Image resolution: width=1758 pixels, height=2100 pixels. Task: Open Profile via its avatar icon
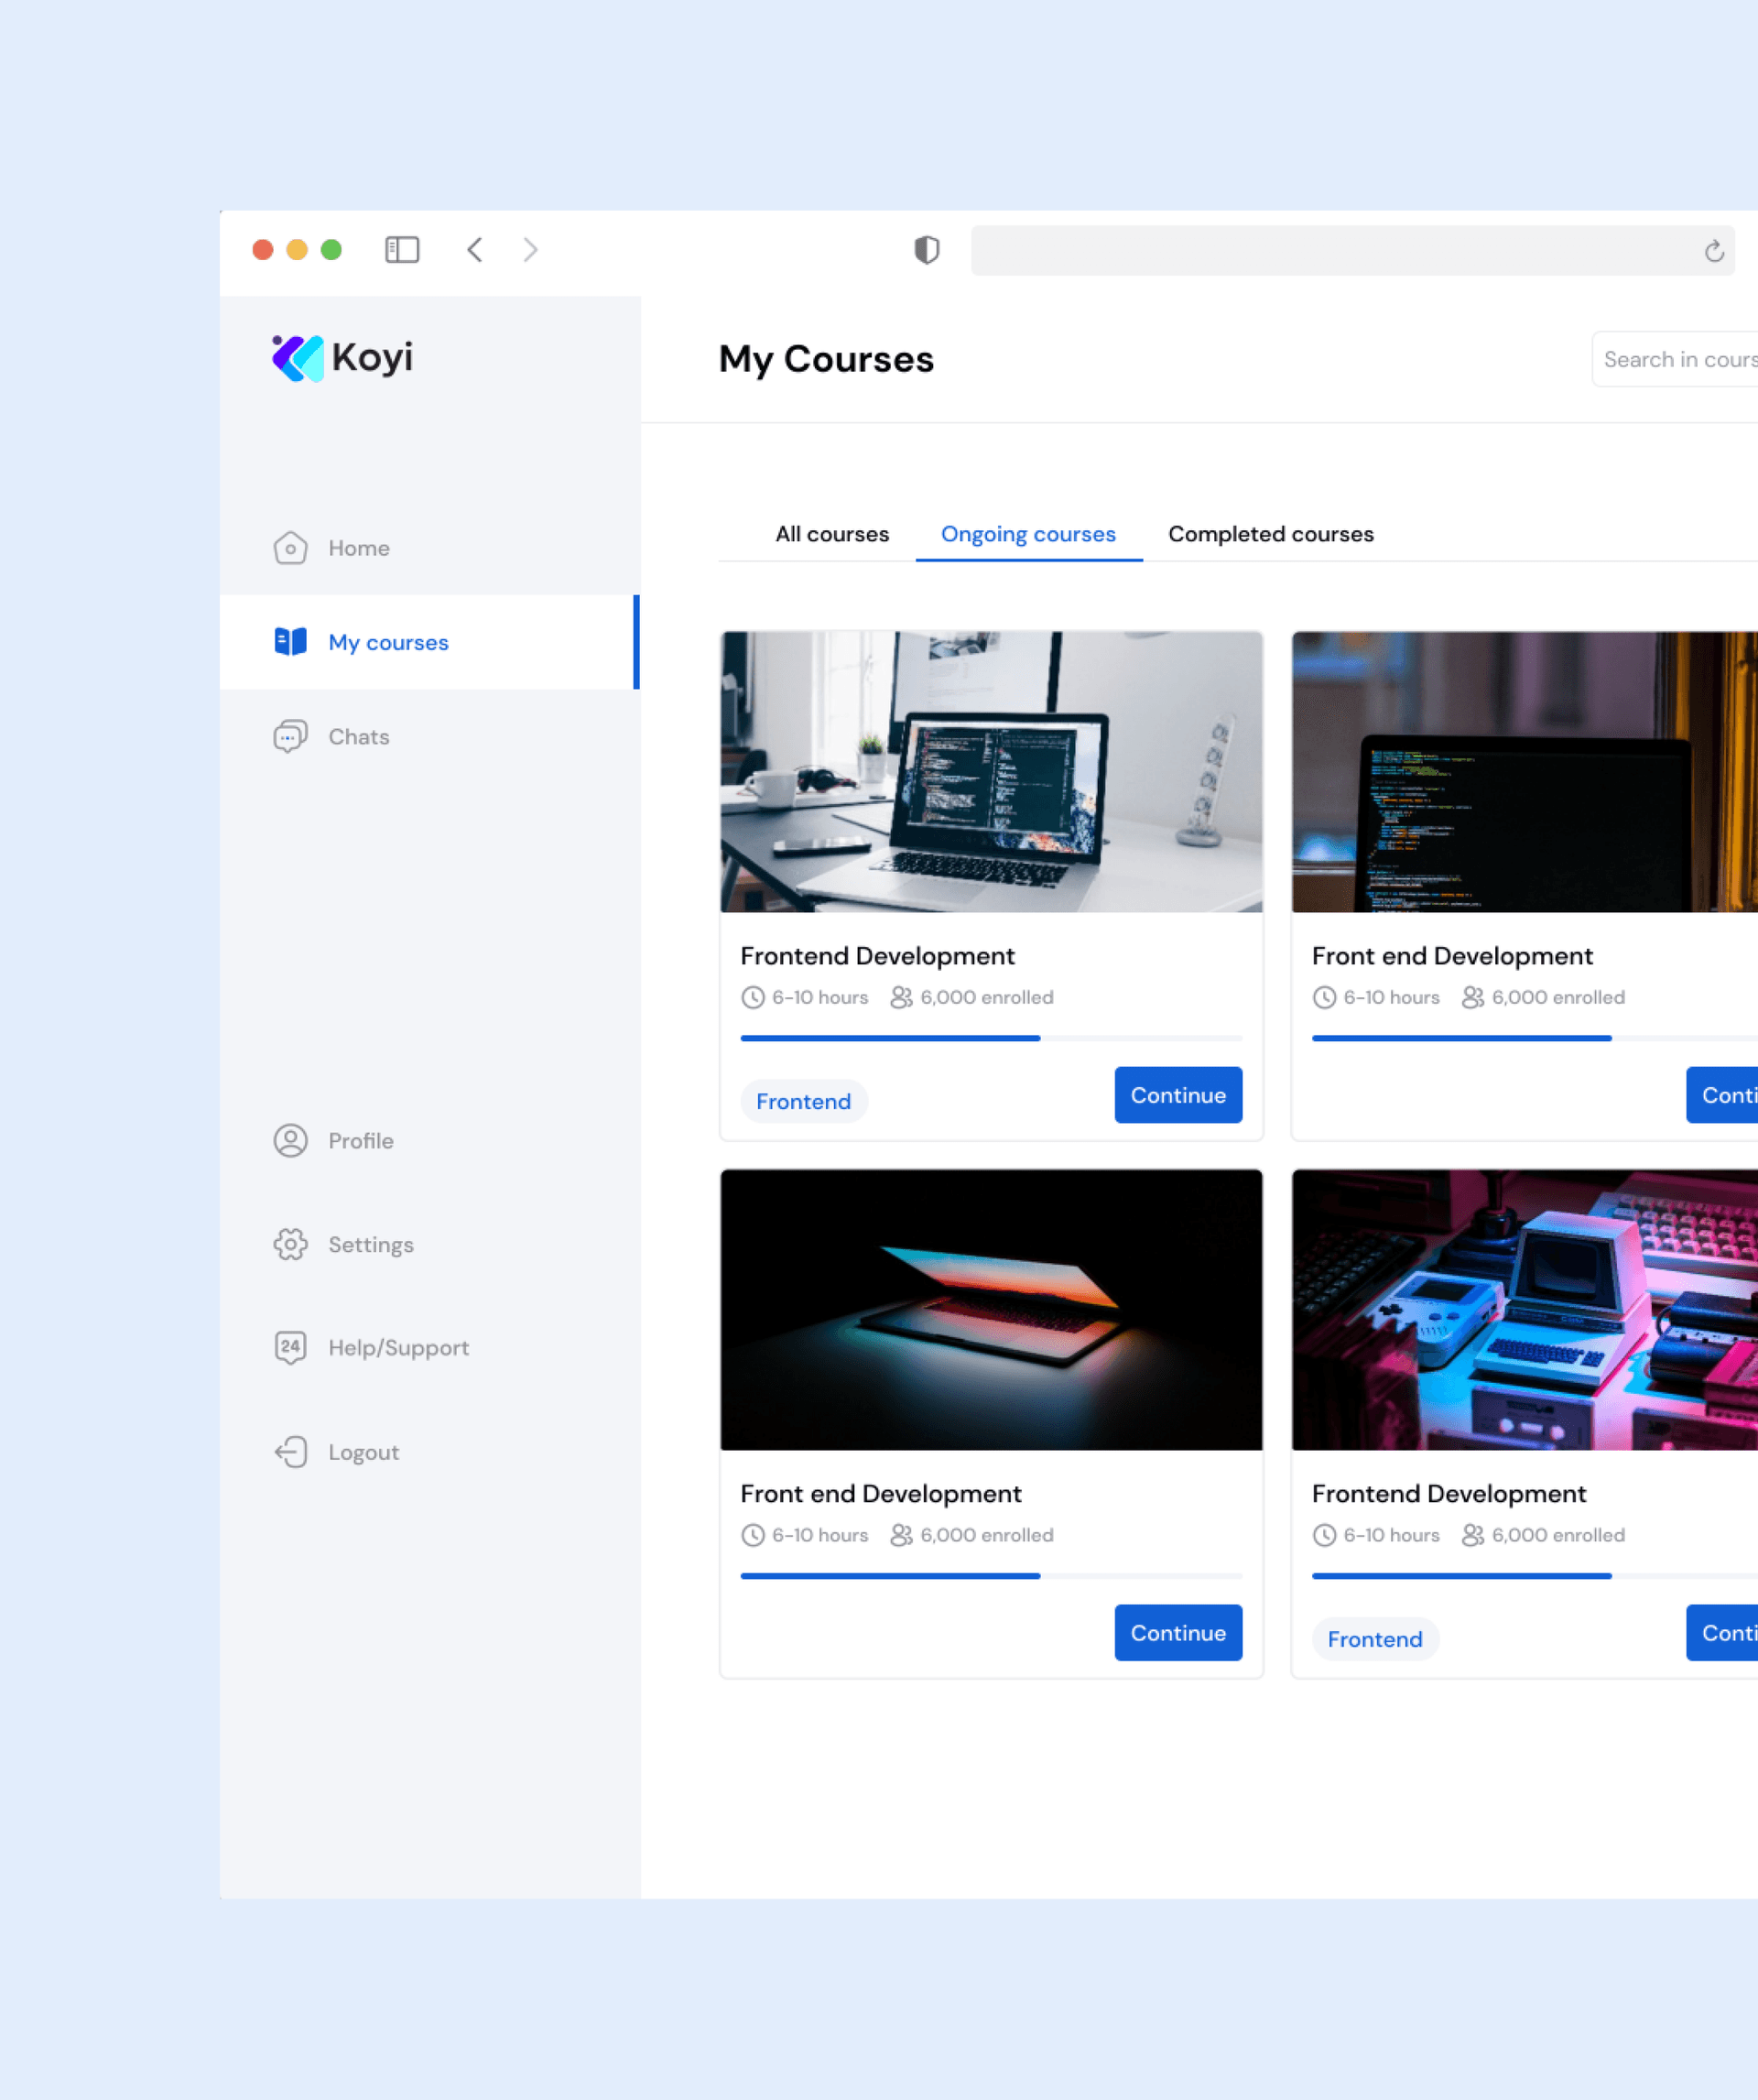(x=290, y=1141)
